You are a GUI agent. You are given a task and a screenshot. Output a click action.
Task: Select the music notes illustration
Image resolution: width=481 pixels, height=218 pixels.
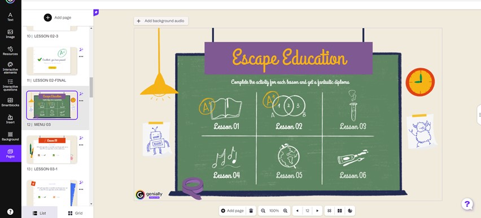click(x=226, y=158)
